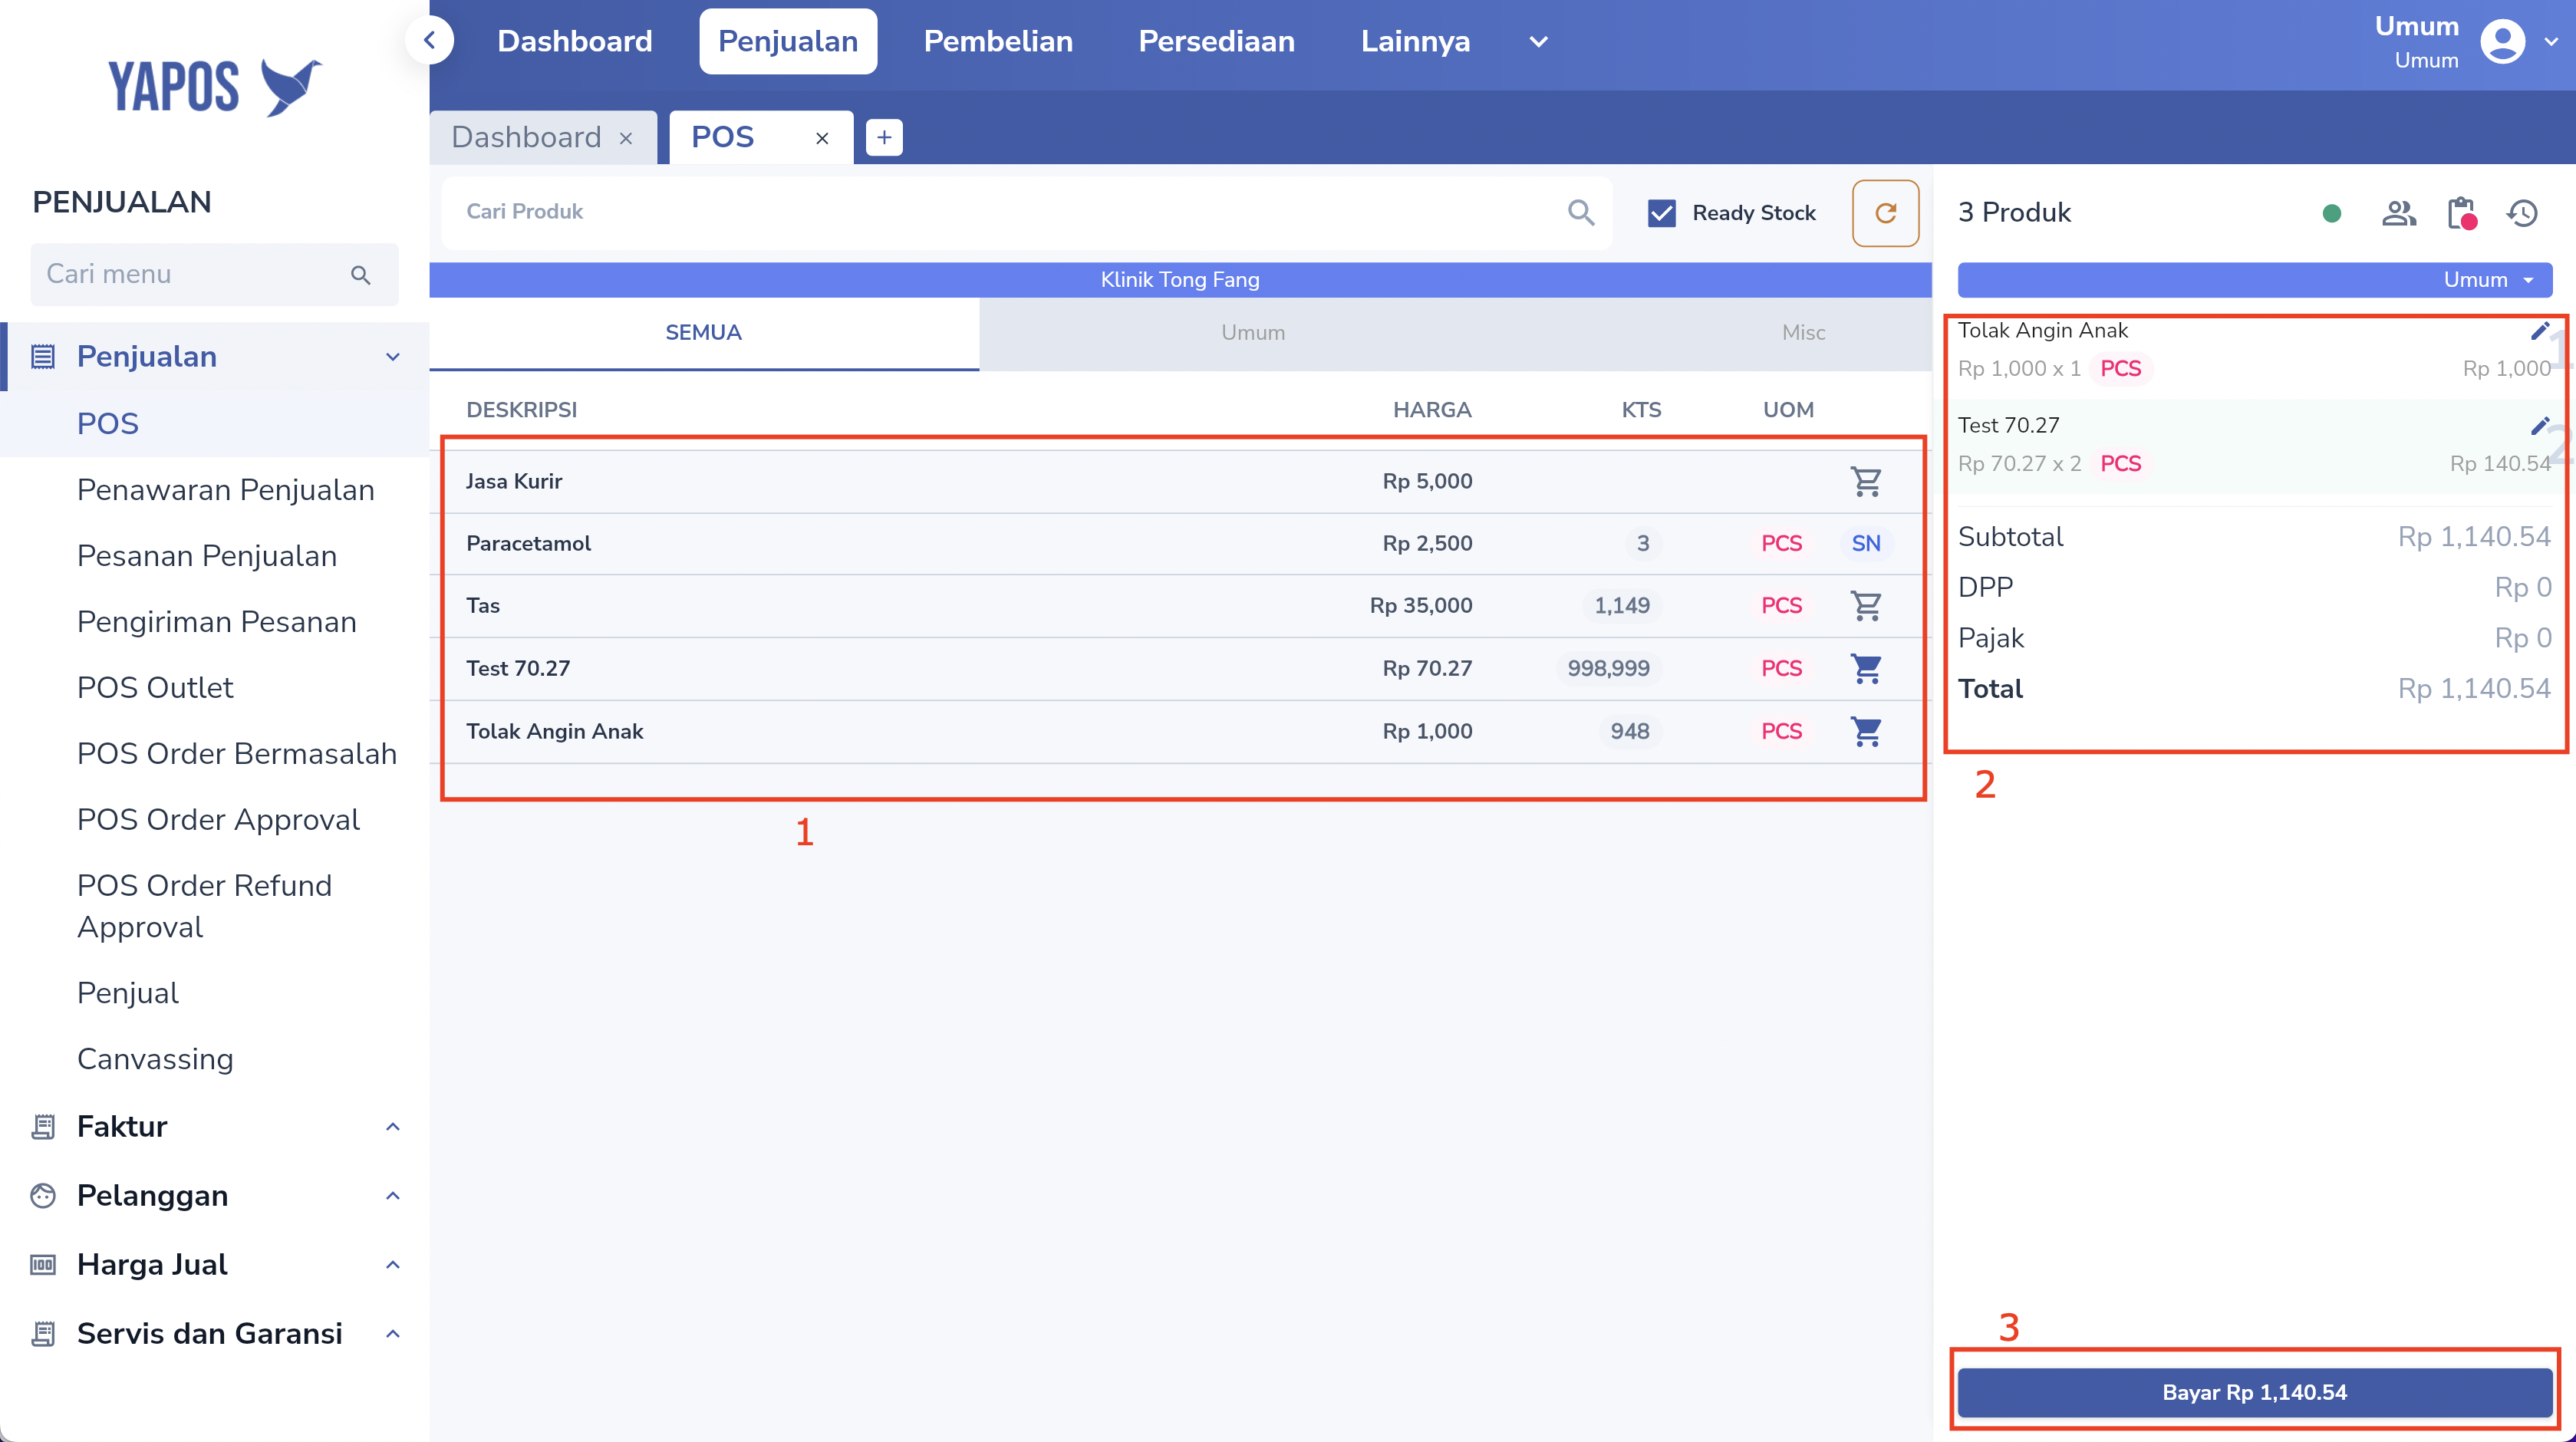This screenshot has width=2576, height=1442.
Task: Open Pembelian in the top navigation
Action: [998, 41]
